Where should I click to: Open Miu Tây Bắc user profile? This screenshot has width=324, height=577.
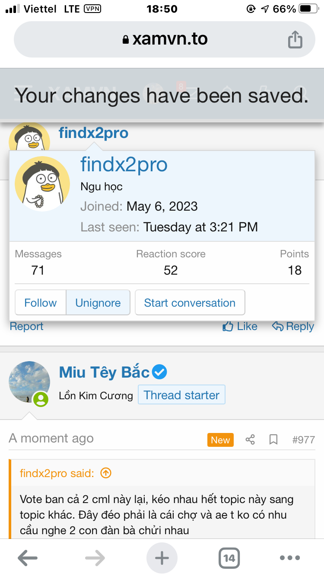coord(104,372)
